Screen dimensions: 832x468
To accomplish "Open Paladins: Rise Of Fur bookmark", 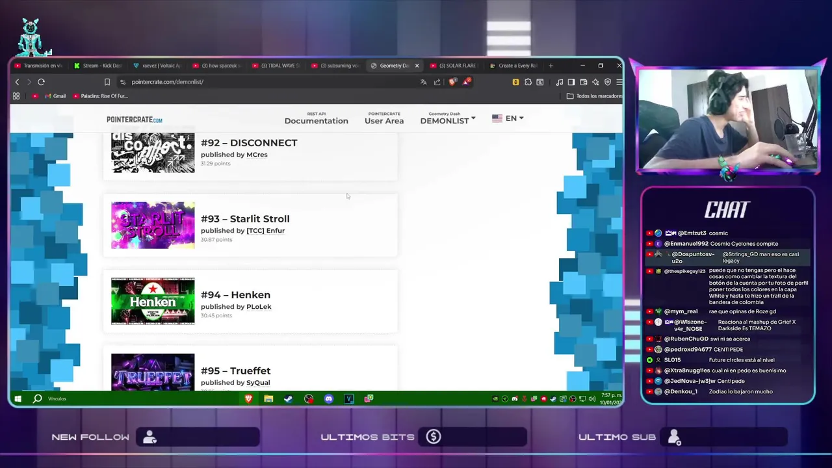I will coord(101,96).
